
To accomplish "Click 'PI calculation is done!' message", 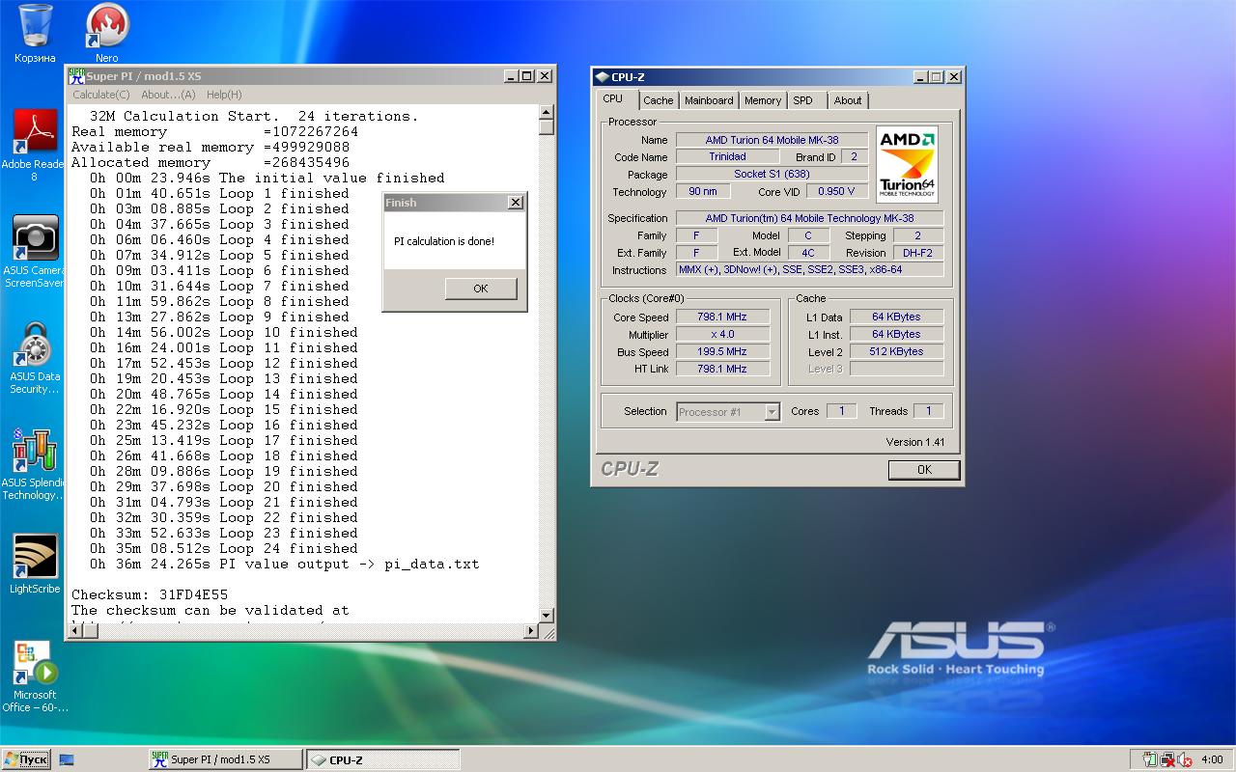I will pos(444,241).
